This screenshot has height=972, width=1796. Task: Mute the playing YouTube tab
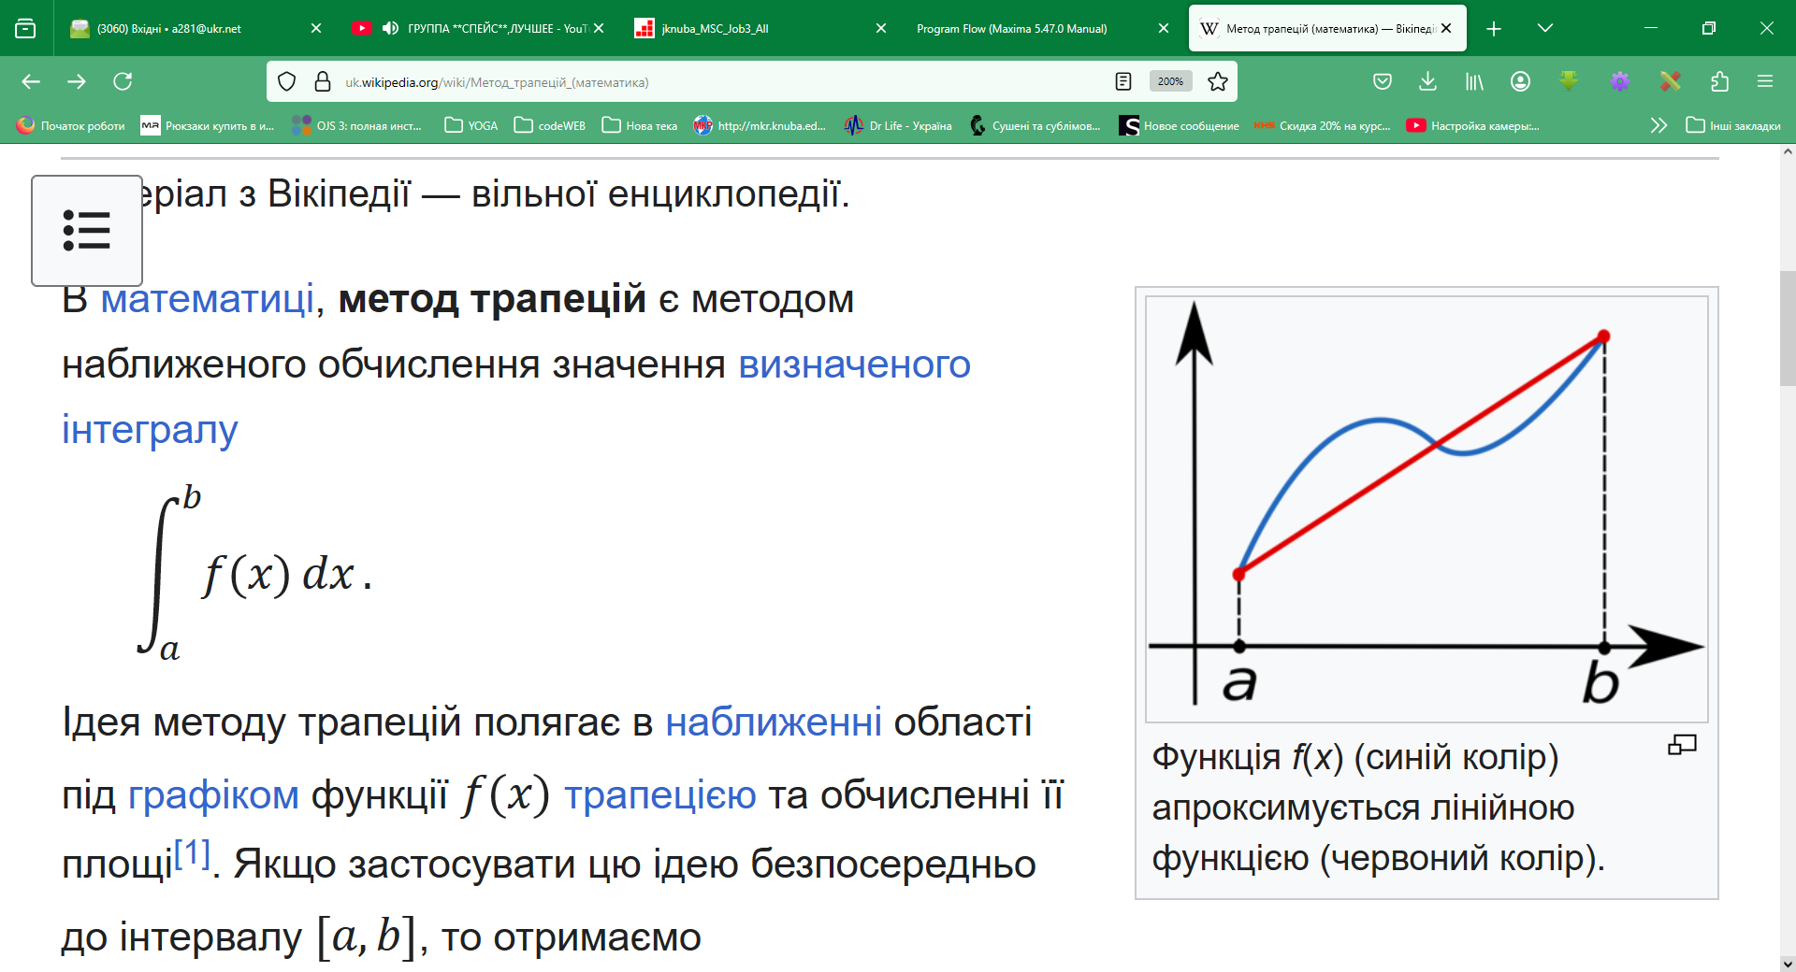tap(392, 28)
